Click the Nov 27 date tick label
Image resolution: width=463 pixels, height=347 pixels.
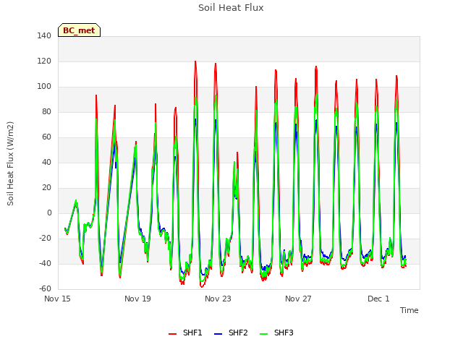[298, 299]
